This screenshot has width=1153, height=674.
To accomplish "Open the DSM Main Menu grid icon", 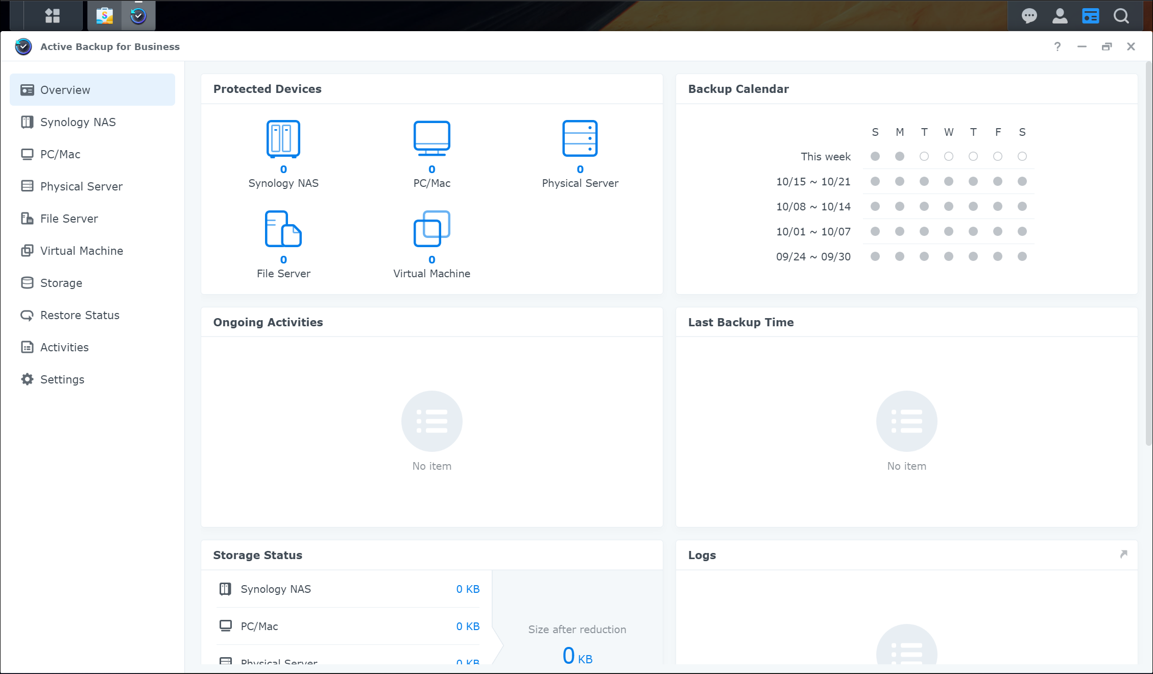I will coord(52,16).
